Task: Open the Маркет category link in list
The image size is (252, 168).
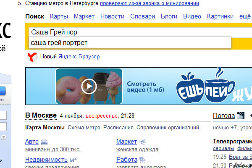Action: click(127, 142)
